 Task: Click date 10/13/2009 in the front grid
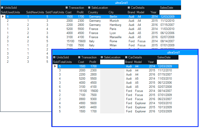(165, 107)
